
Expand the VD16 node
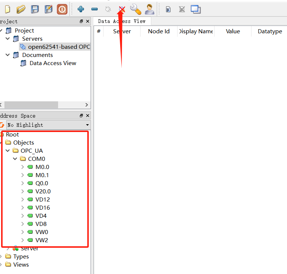pyautogui.click(x=23, y=207)
